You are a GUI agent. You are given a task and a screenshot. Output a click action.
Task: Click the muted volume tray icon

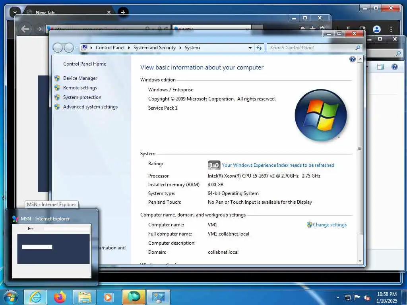[x=367, y=297]
